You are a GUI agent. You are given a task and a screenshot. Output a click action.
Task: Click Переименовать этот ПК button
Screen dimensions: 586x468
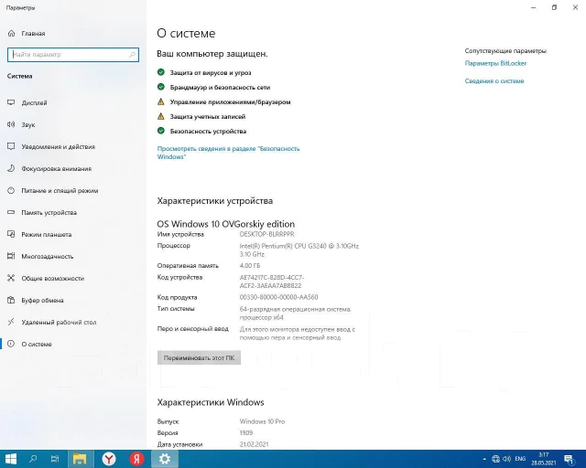(199, 358)
